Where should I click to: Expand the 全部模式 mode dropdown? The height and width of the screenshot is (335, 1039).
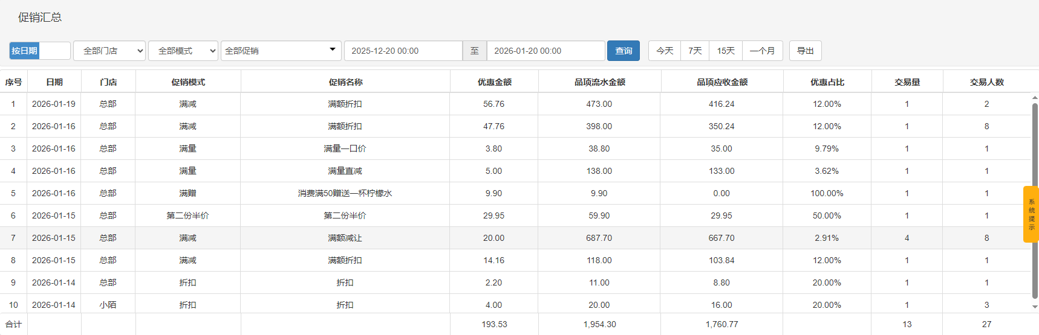[x=183, y=51]
